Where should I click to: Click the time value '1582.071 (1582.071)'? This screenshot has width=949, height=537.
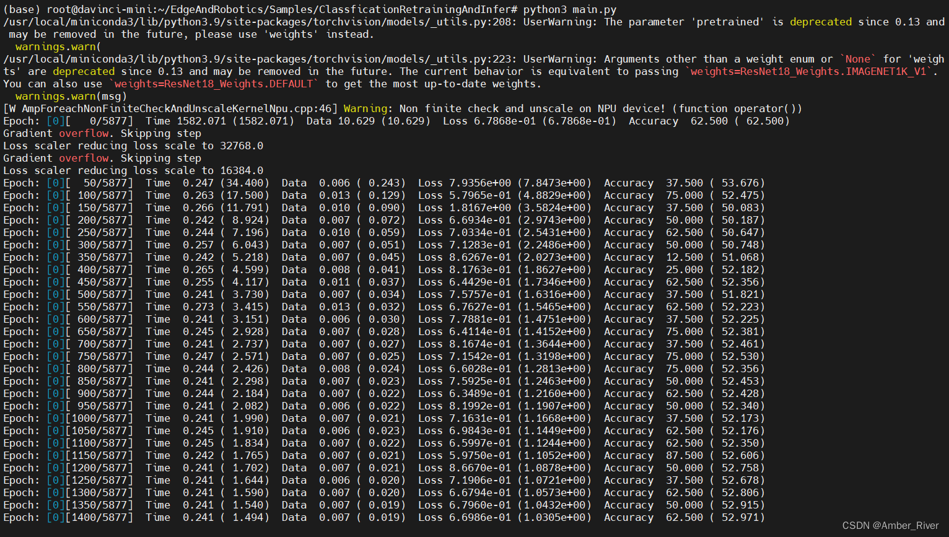click(235, 121)
